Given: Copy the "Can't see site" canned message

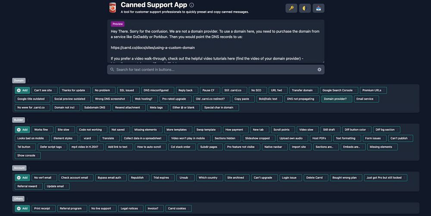Looking at the screenshot, I should (x=44, y=90).
